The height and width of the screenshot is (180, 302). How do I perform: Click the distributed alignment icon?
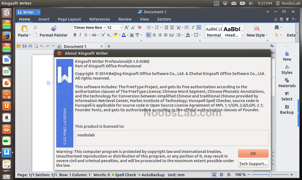coord(171,35)
